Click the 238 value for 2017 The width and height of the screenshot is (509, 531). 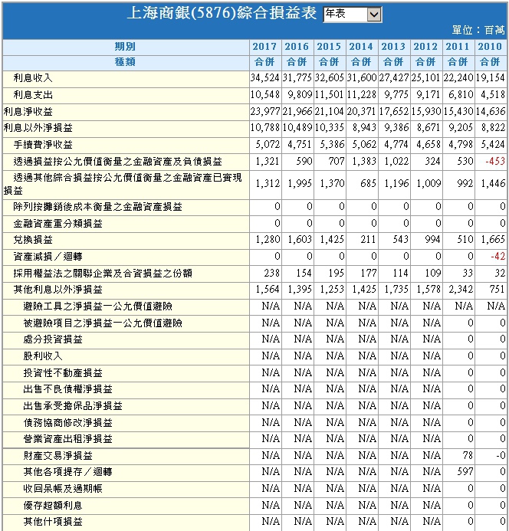(272, 274)
